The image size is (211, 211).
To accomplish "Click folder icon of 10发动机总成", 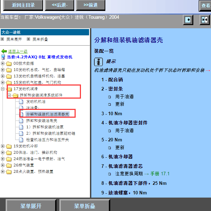I will click(x=9, y=70).
